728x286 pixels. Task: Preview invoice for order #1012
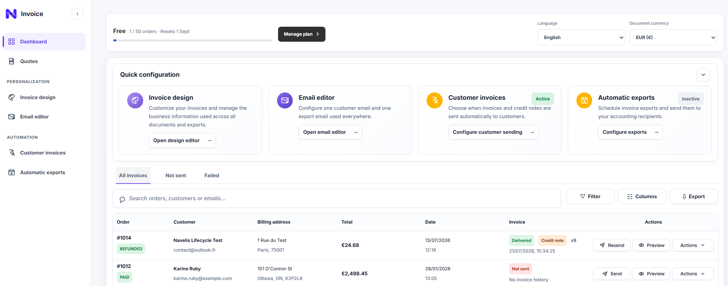click(x=651, y=274)
